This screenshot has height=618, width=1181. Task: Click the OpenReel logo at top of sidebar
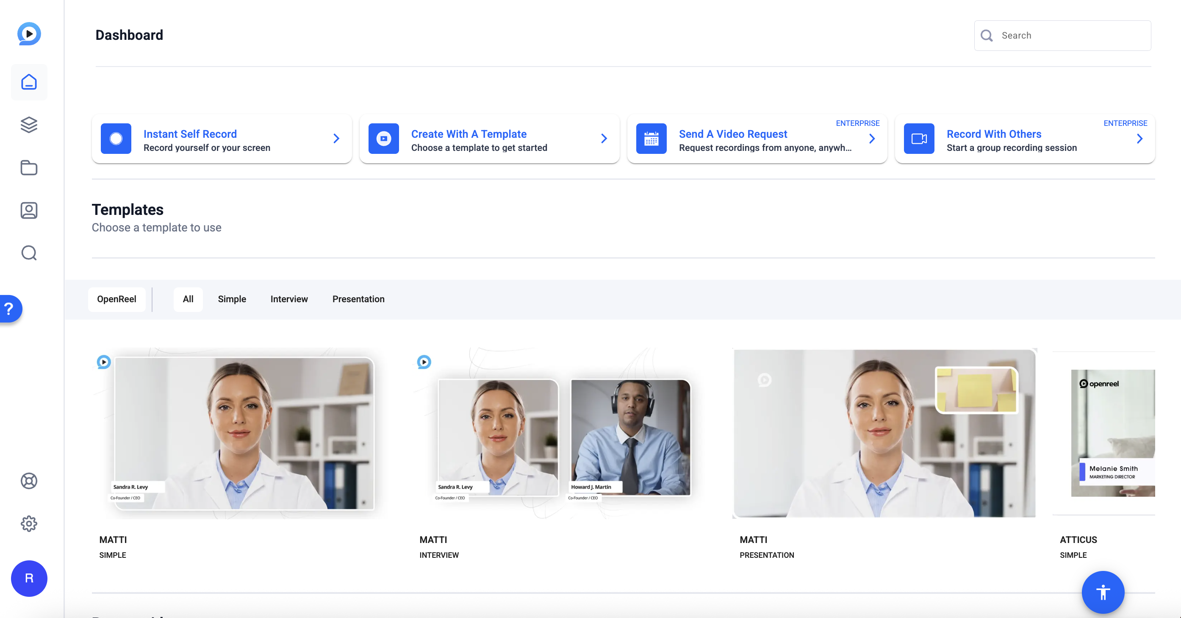[29, 33]
